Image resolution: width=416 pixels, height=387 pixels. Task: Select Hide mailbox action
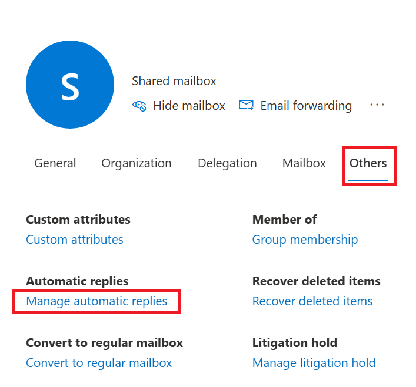click(178, 106)
